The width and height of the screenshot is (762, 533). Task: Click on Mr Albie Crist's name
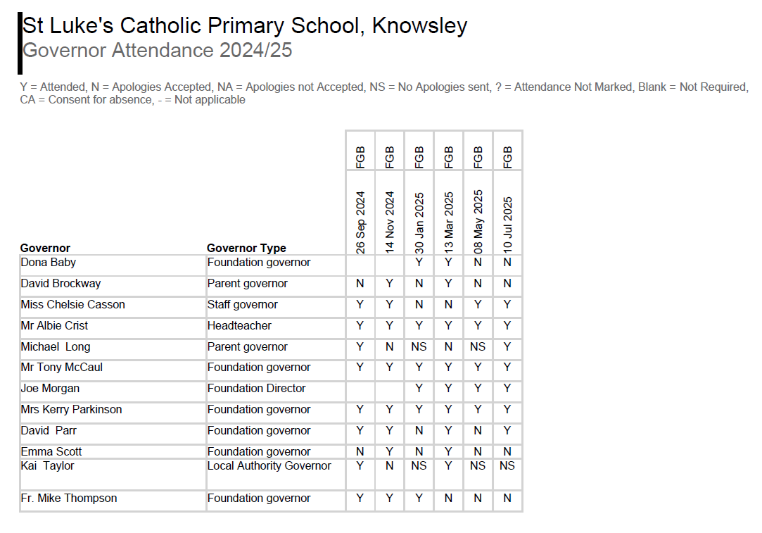click(55, 326)
